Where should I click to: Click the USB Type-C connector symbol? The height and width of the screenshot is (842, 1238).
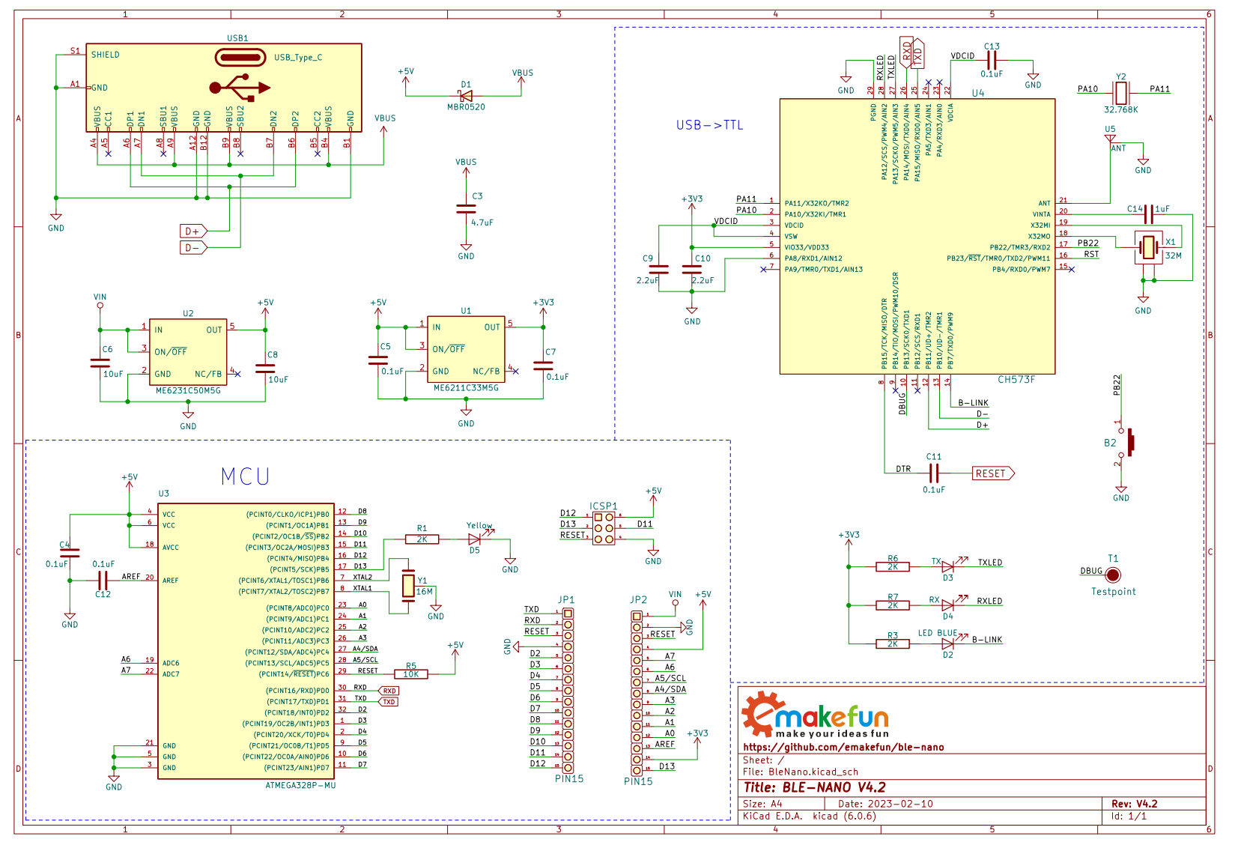(223, 88)
